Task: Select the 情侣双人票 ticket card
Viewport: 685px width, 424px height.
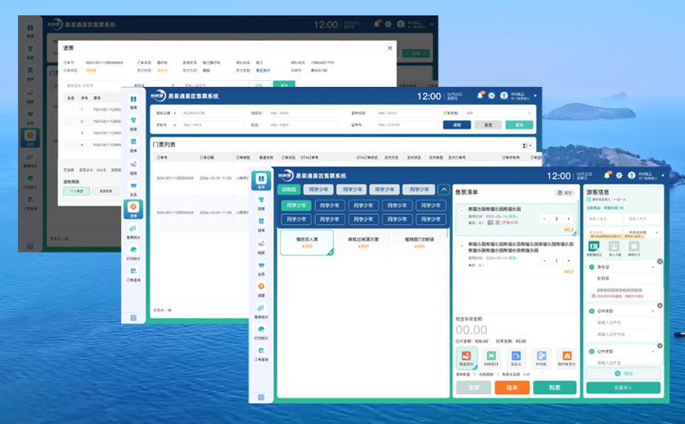Action: point(307,242)
